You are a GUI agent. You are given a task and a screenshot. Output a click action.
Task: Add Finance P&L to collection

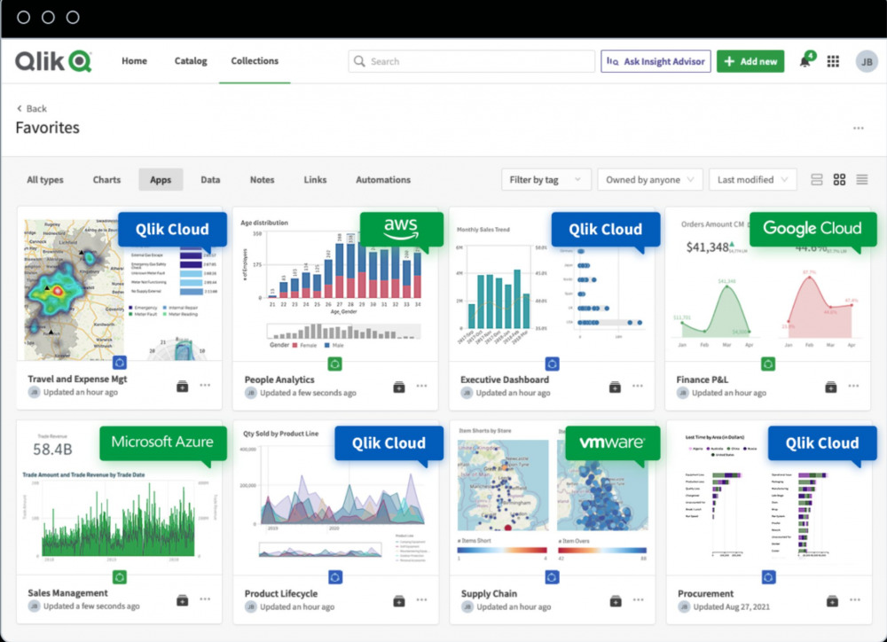[x=830, y=387]
